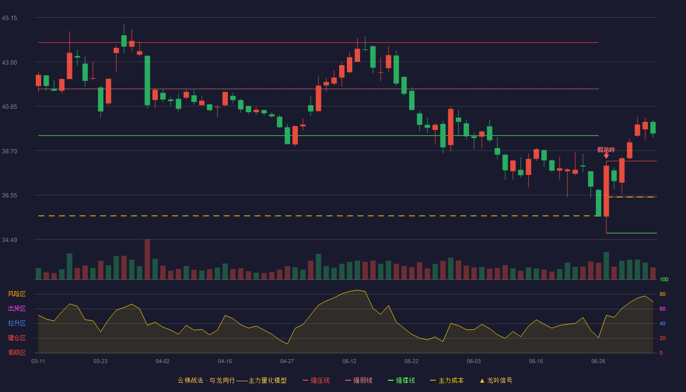Image resolution: width=686 pixels, height=392 pixels.
Task: Click the 06-03 date label
Action: [474, 361]
